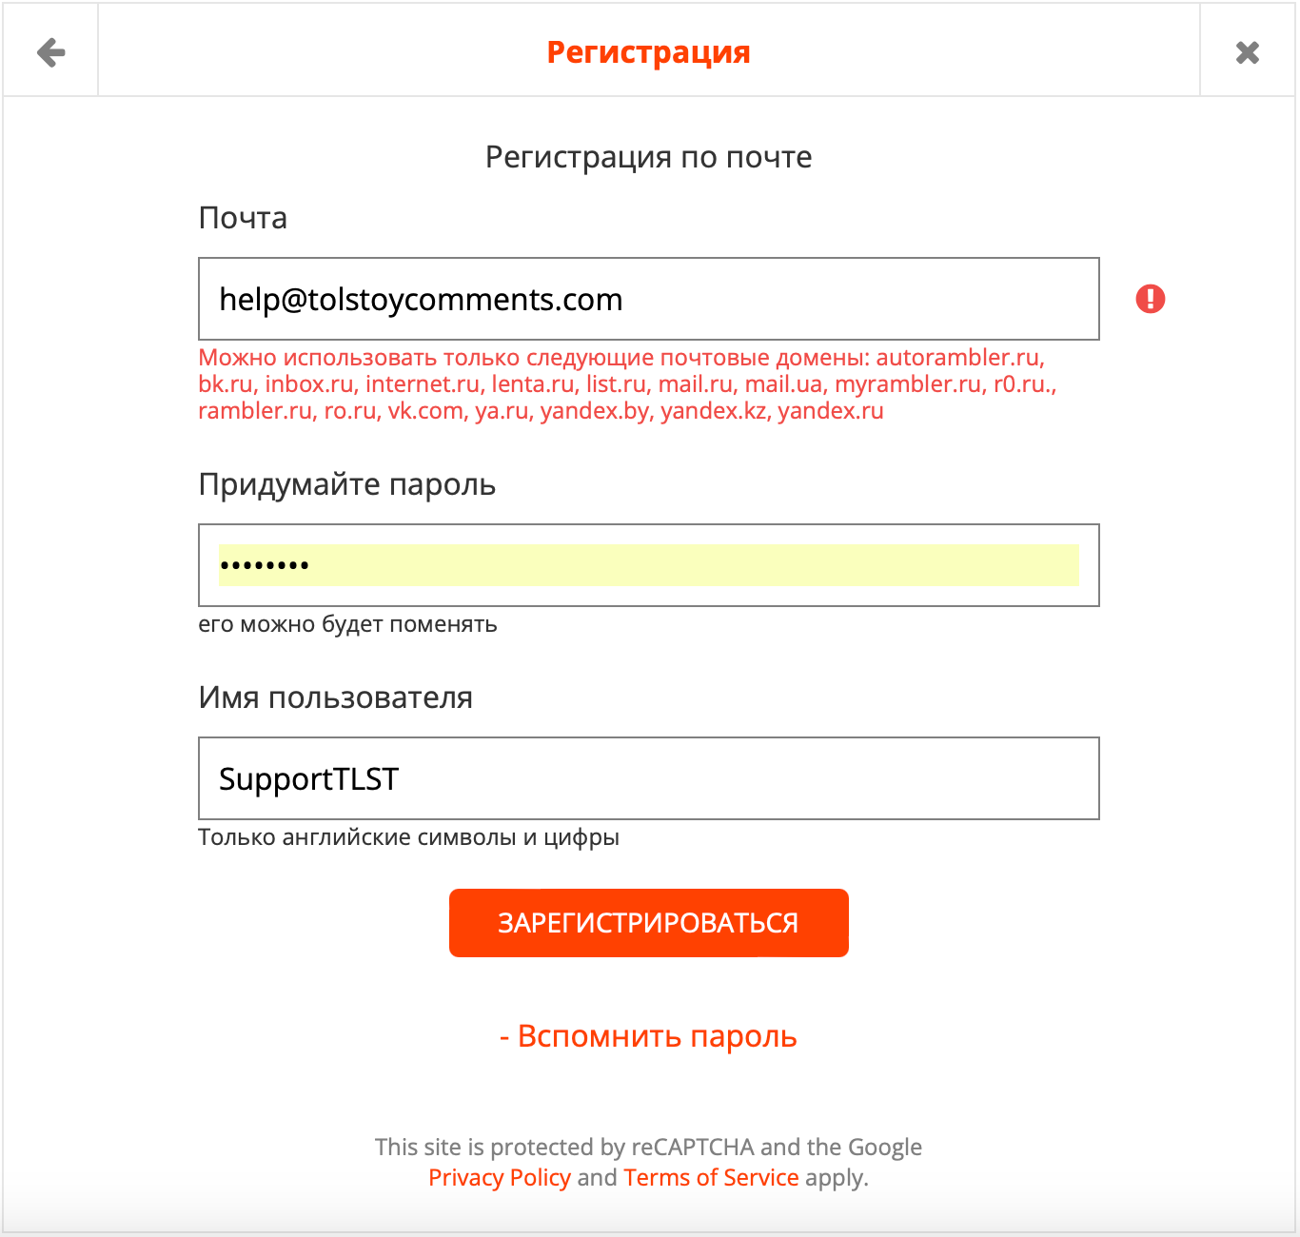Focus the email field containing help@tolstoycomments.com

coord(649,299)
